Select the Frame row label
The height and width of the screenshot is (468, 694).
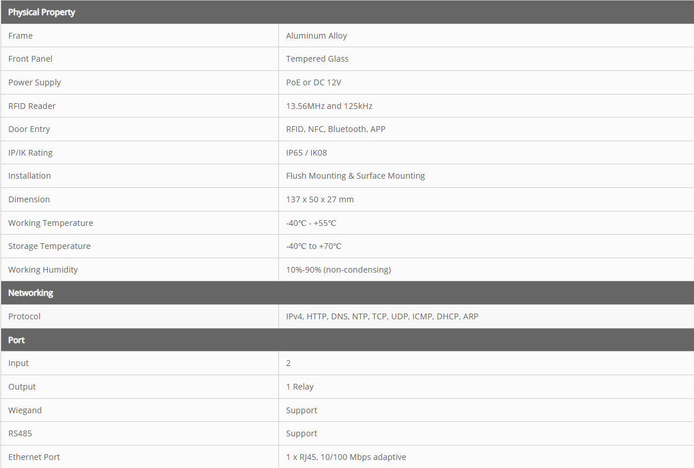pyautogui.click(x=21, y=36)
